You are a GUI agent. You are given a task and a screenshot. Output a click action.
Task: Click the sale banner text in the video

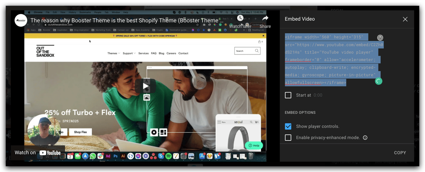tap(145, 36)
